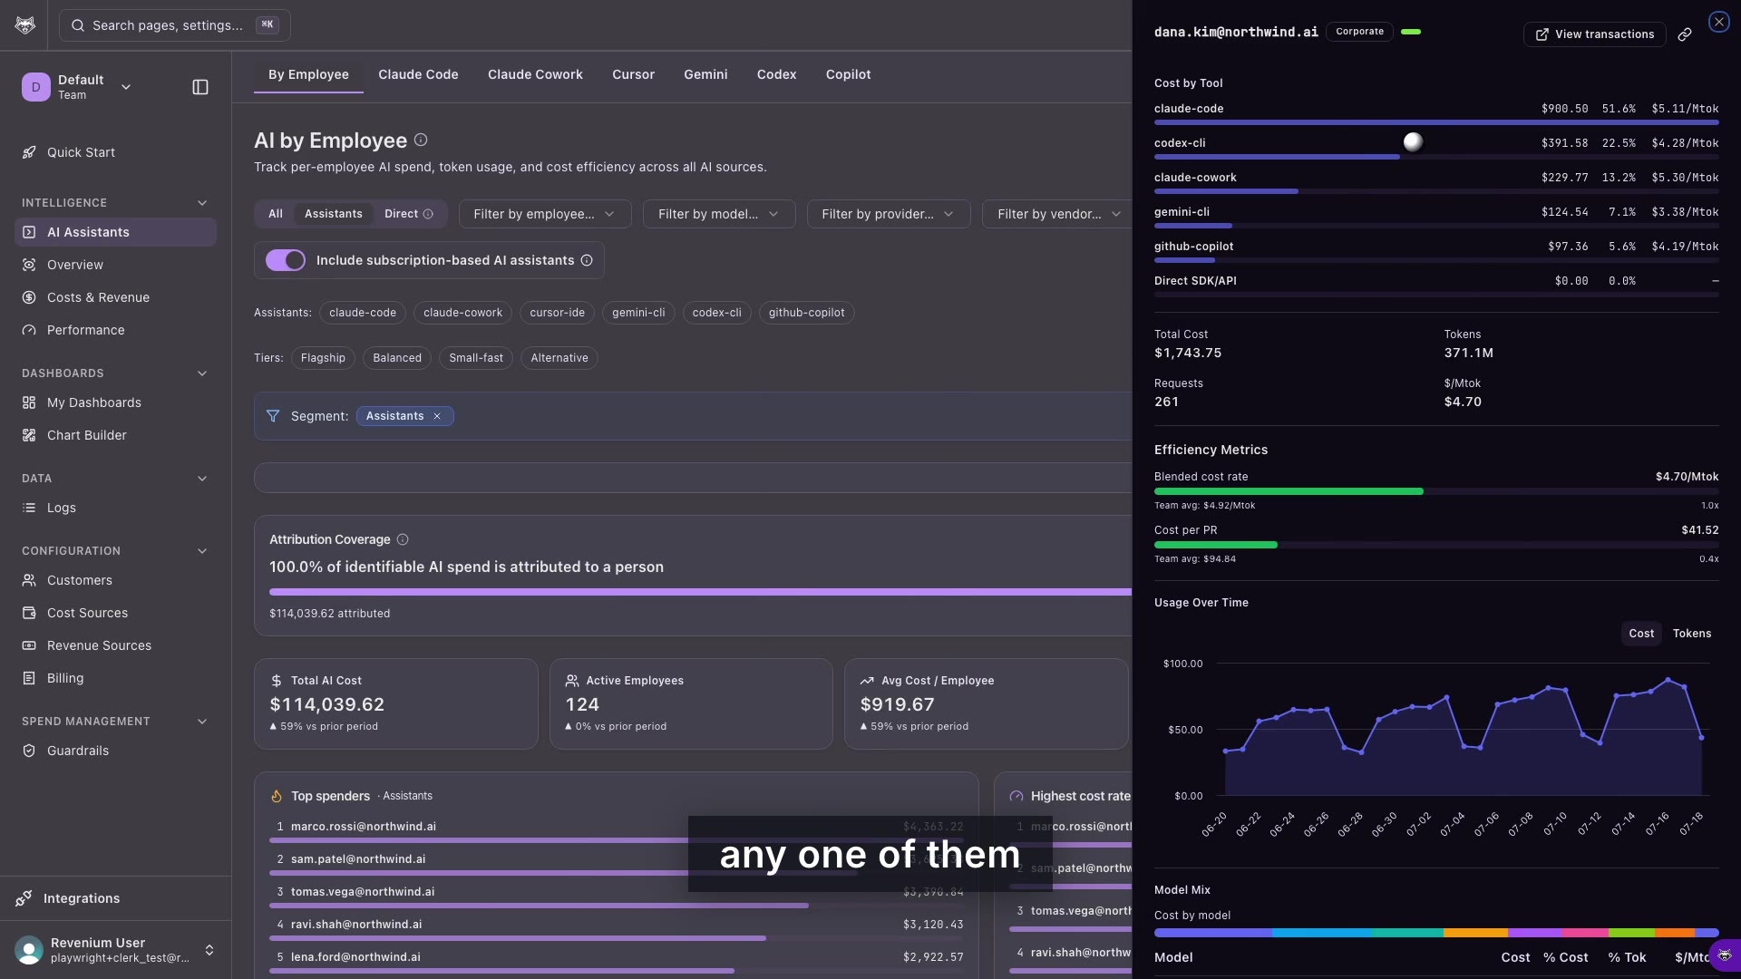Copy link icon in employee panel

point(1685,34)
